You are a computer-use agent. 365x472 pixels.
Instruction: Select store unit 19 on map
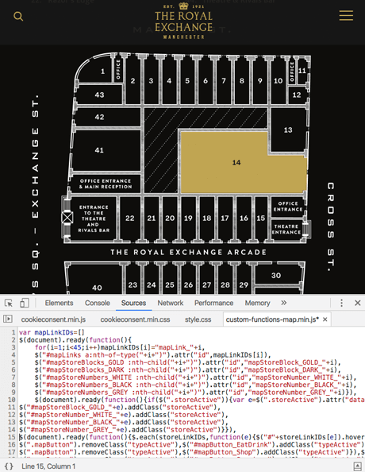(x=188, y=219)
